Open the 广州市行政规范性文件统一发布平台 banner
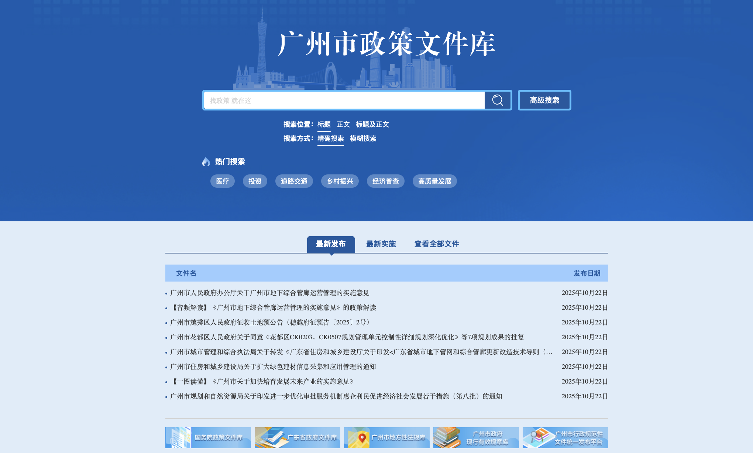This screenshot has width=753, height=453. pos(565,437)
